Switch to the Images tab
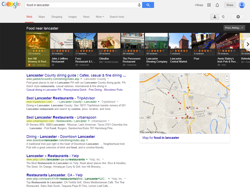The height and width of the screenshot is (189, 250). coord(72,17)
